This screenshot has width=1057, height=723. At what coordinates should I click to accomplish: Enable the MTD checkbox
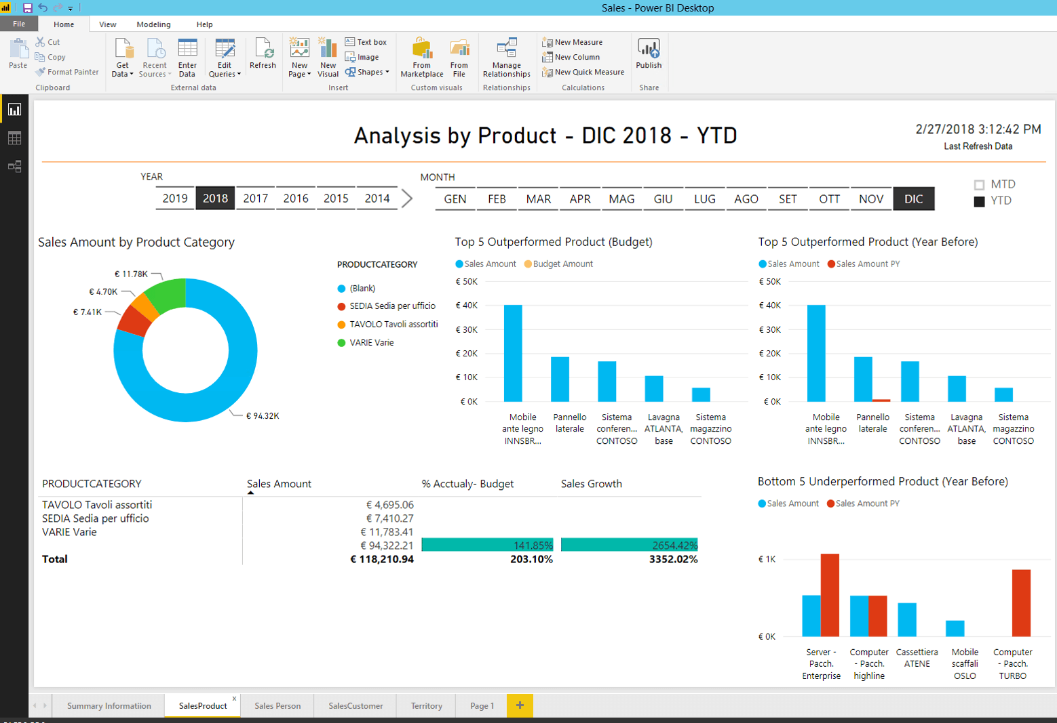tap(979, 185)
